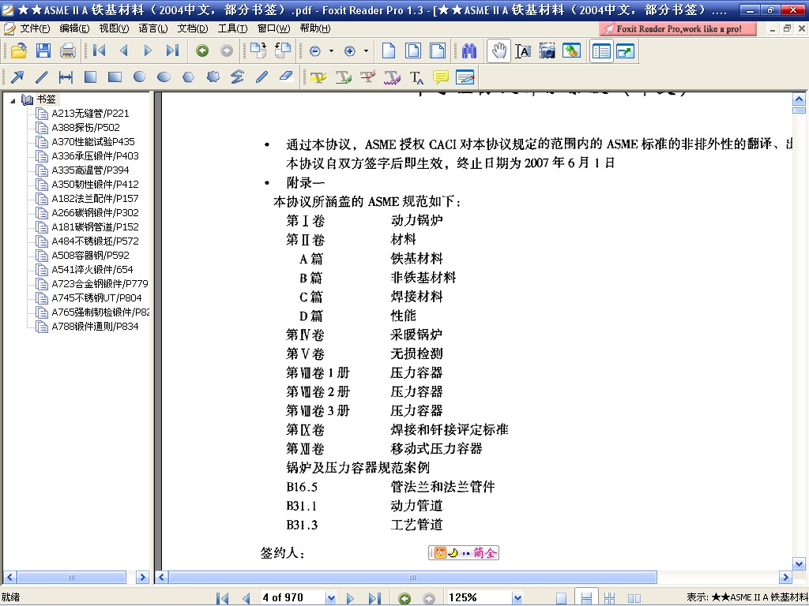
Task: Open the 文档(D) menu
Action: (x=193, y=28)
